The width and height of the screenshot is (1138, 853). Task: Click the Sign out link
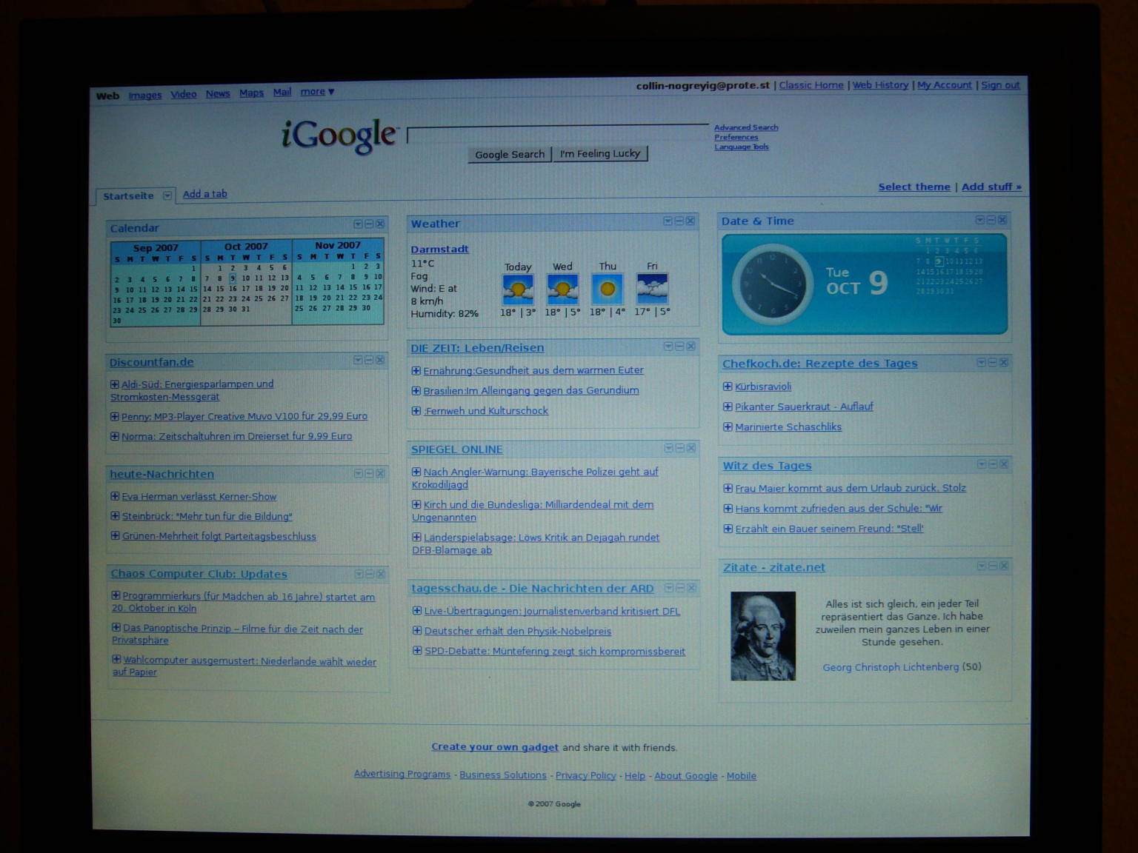[1000, 85]
